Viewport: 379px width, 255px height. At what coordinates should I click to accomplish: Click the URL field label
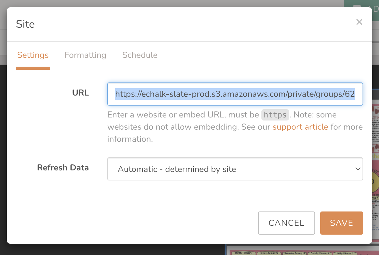pyautogui.click(x=80, y=93)
